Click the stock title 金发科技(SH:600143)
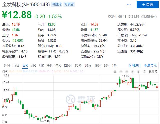Image resolution: width=160 pixels, height=124 pixels. (26, 4)
